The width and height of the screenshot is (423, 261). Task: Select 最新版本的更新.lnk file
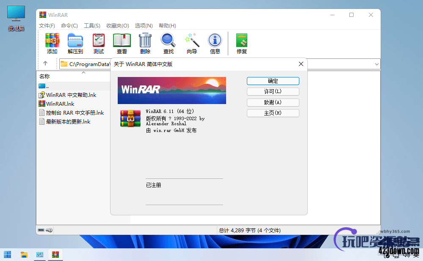point(64,121)
